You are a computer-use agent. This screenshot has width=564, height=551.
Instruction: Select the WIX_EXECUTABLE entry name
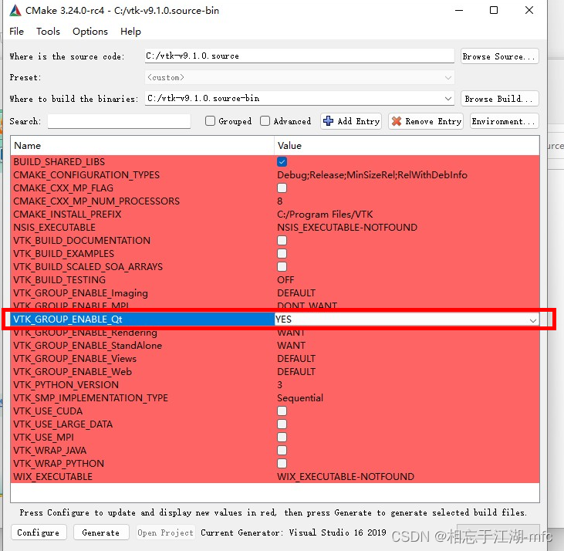(53, 477)
